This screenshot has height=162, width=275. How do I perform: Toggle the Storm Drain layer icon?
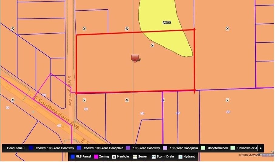pyautogui.click(x=154, y=157)
